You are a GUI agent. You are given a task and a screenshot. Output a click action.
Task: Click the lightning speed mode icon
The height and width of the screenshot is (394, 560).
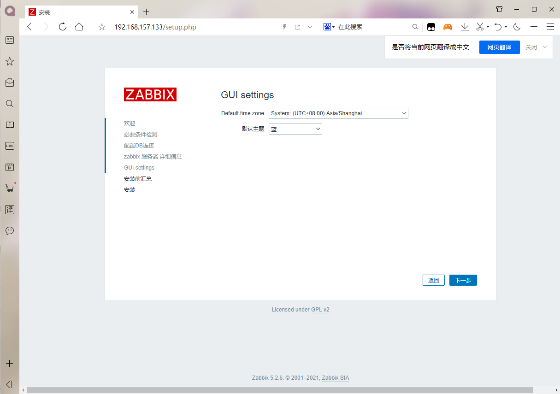click(284, 27)
